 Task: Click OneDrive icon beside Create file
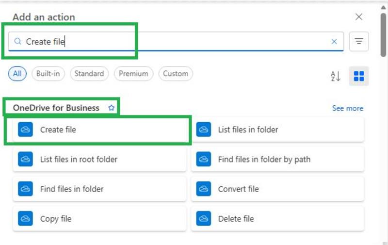click(25, 130)
